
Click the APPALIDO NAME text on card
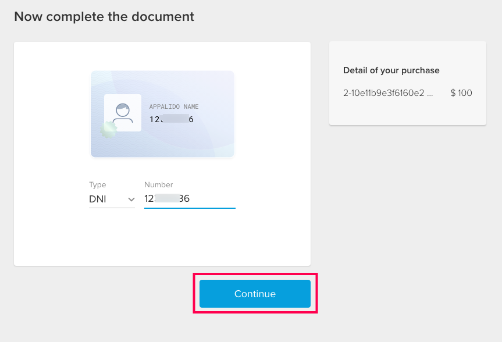point(174,106)
